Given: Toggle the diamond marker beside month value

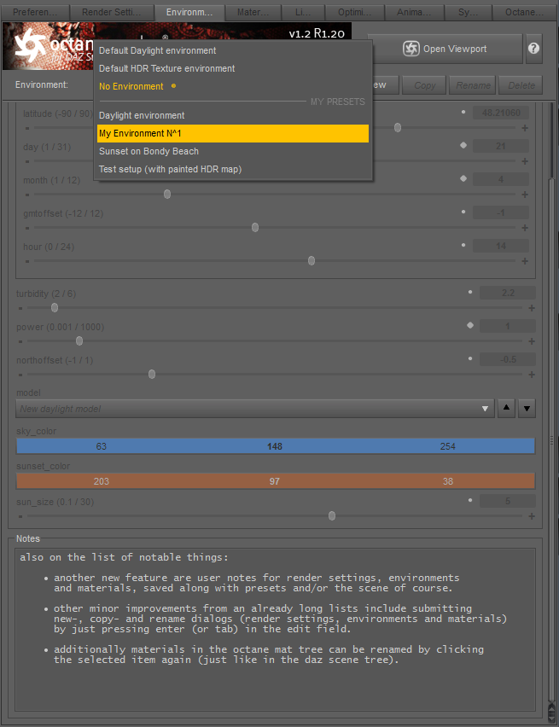Looking at the screenshot, I should [x=463, y=178].
